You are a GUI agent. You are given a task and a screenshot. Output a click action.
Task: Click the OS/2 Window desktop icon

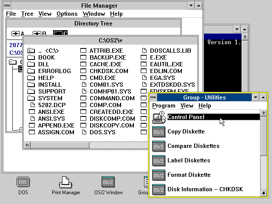(108, 182)
